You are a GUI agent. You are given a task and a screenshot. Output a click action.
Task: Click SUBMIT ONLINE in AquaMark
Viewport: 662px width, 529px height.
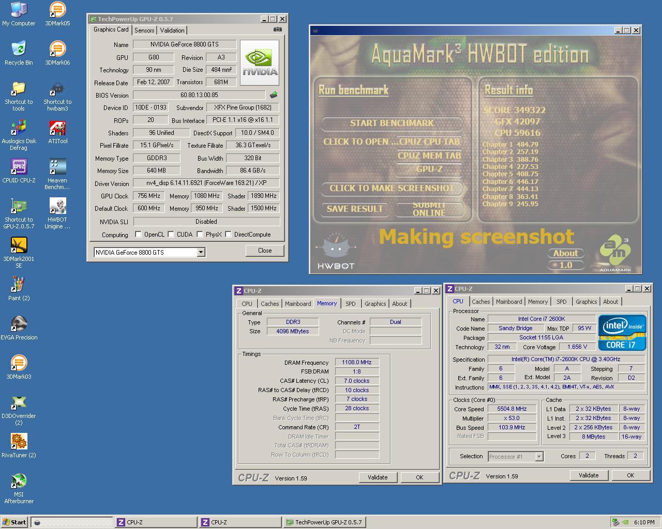pyautogui.click(x=429, y=209)
